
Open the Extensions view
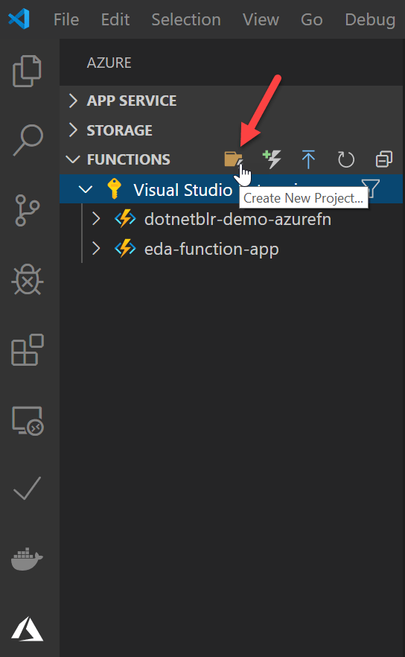coord(28,350)
